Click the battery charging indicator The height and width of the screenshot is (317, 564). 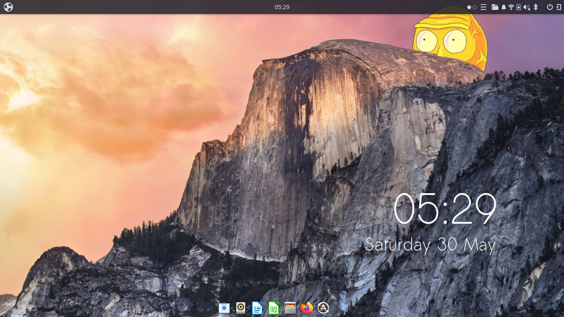click(519, 7)
